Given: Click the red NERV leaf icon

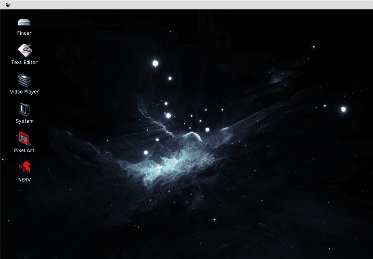Looking at the screenshot, I should 24,168.
